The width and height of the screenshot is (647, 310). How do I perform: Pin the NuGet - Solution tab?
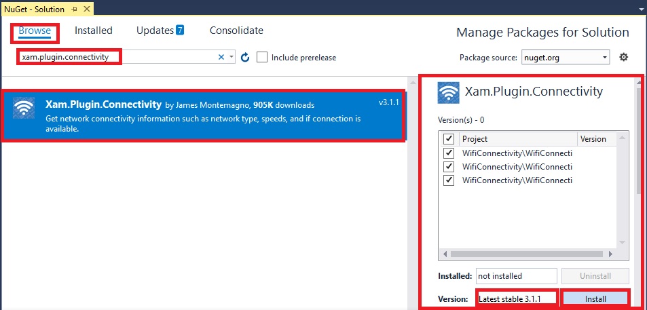pyautogui.click(x=74, y=9)
